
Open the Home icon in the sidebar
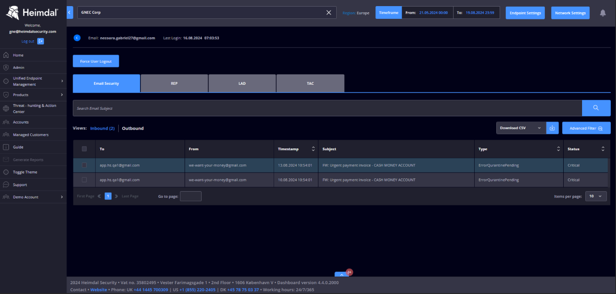[6, 55]
